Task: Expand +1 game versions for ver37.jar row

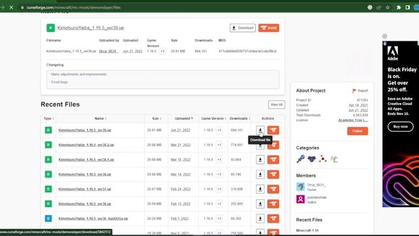Action: pyautogui.click(x=219, y=189)
